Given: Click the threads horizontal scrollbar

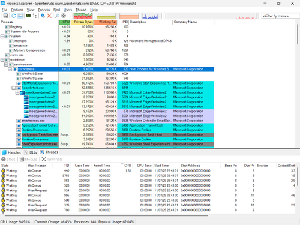Looking at the screenshot, I should point(107,216).
